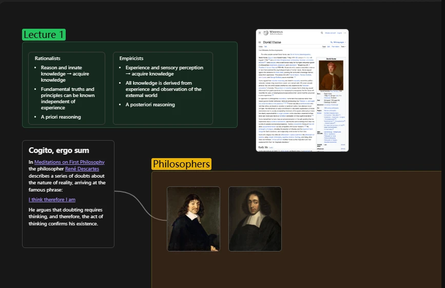Open the languages dropdown on David Hume page

click(339, 42)
